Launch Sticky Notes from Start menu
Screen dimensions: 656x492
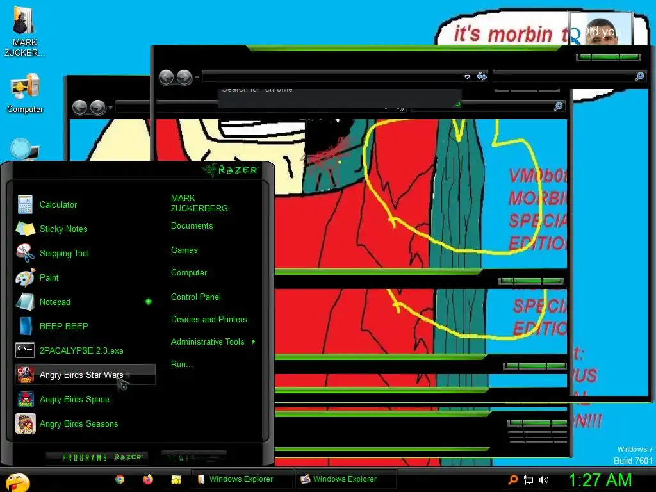(x=84, y=229)
